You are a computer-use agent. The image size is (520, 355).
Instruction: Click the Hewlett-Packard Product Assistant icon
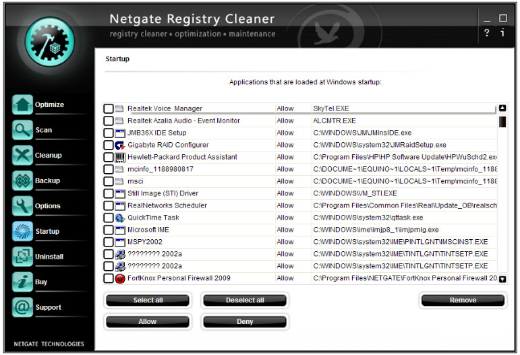[x=120, y=158]
